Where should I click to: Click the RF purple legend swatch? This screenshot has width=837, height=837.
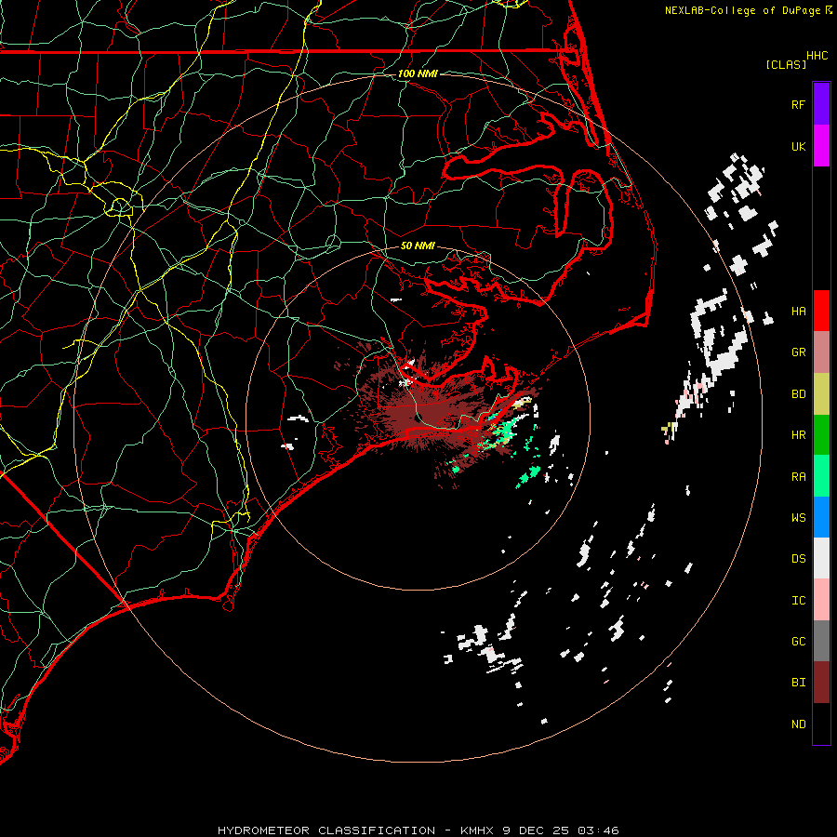tap(821, 104)
